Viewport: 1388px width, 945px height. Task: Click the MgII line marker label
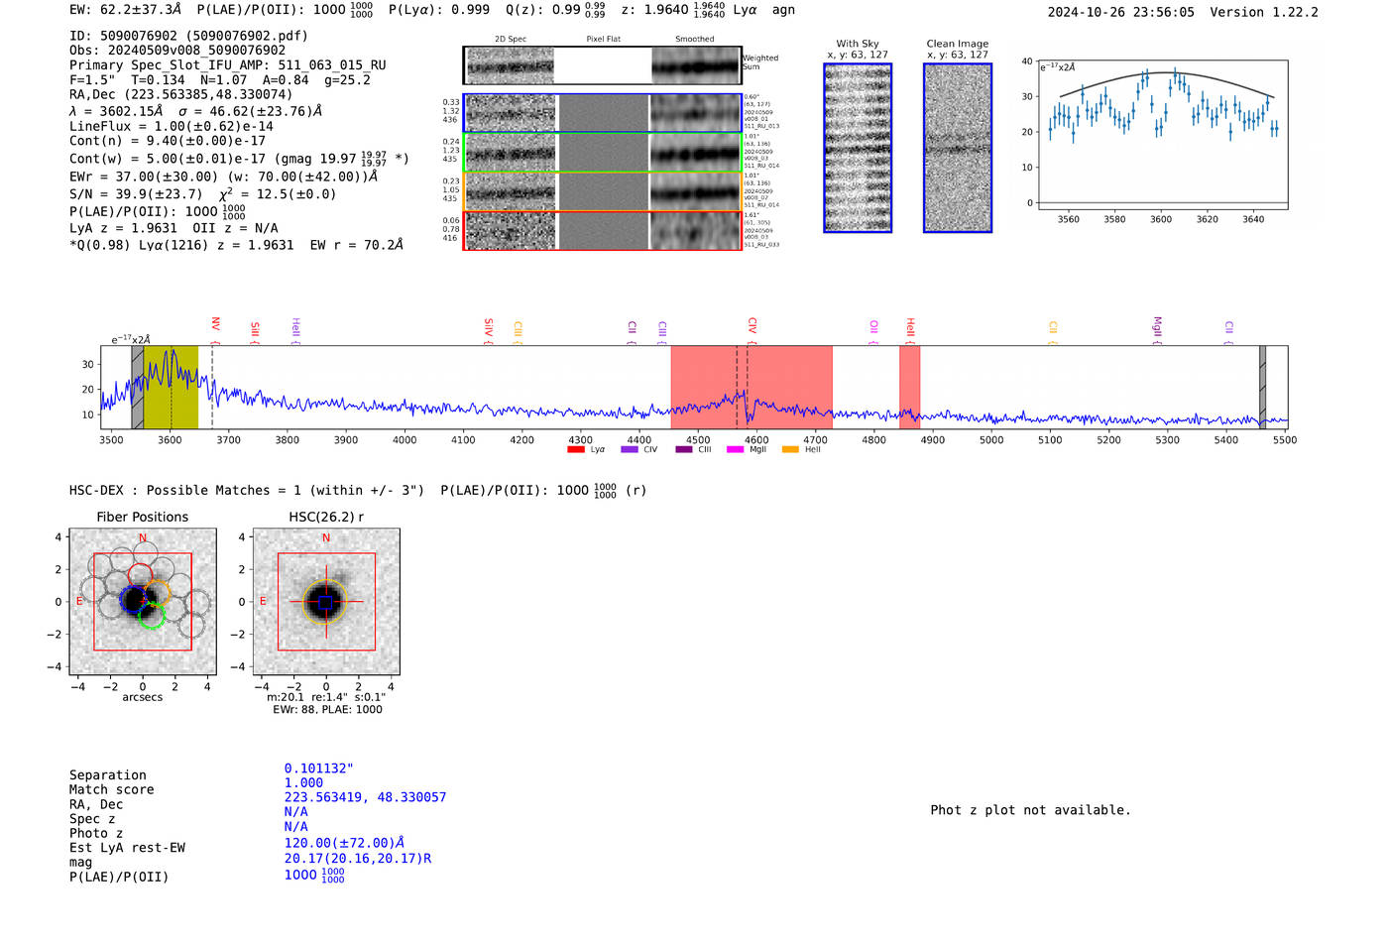coord(1157,327)
